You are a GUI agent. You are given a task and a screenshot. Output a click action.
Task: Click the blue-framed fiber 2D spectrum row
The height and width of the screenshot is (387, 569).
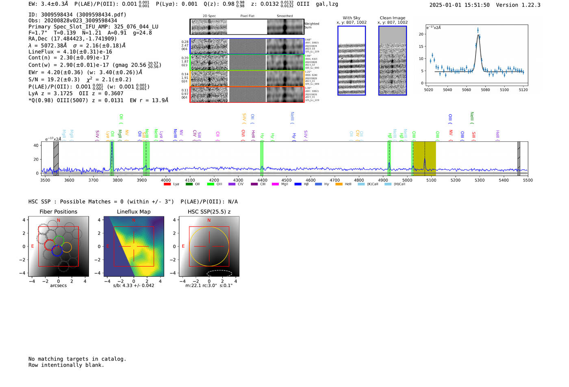coord(247,46)
